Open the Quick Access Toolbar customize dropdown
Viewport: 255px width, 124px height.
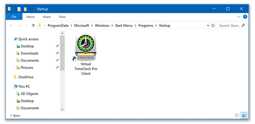point(31,9)
